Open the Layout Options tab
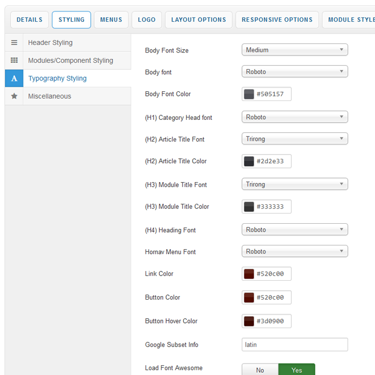The image size is (375, 375). (x=199, y=20)
